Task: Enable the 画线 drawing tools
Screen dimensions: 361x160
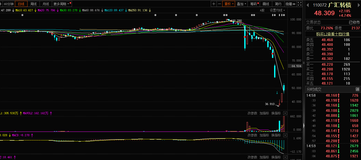Action: 266,4
